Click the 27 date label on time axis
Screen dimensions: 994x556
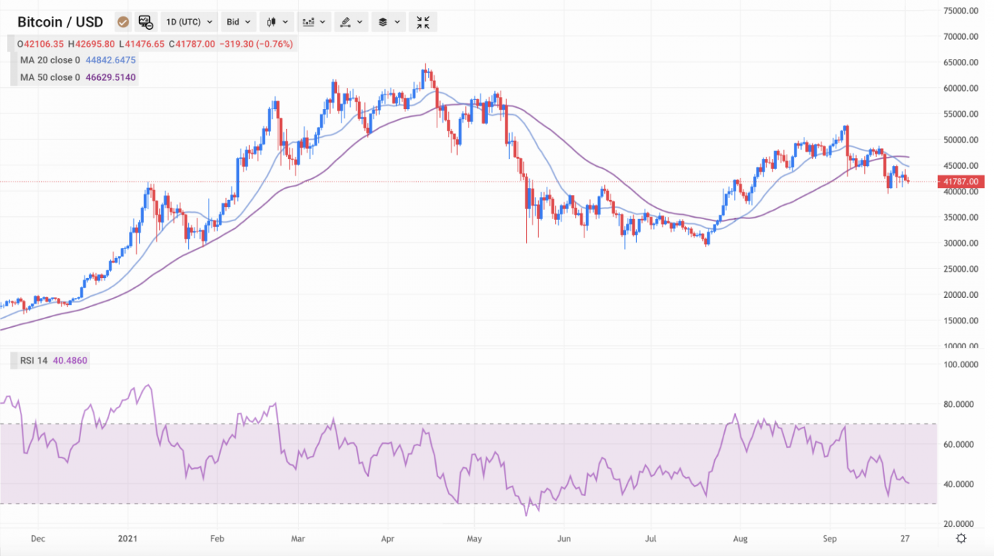906,538
